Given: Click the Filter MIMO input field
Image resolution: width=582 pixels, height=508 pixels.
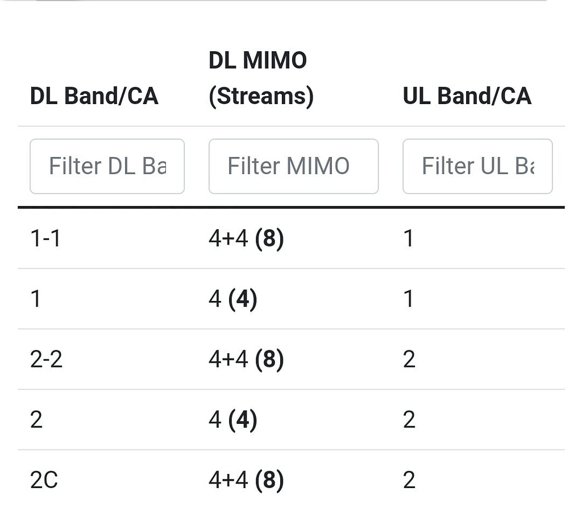Looking at the screenshot, I should pos(293,166).
